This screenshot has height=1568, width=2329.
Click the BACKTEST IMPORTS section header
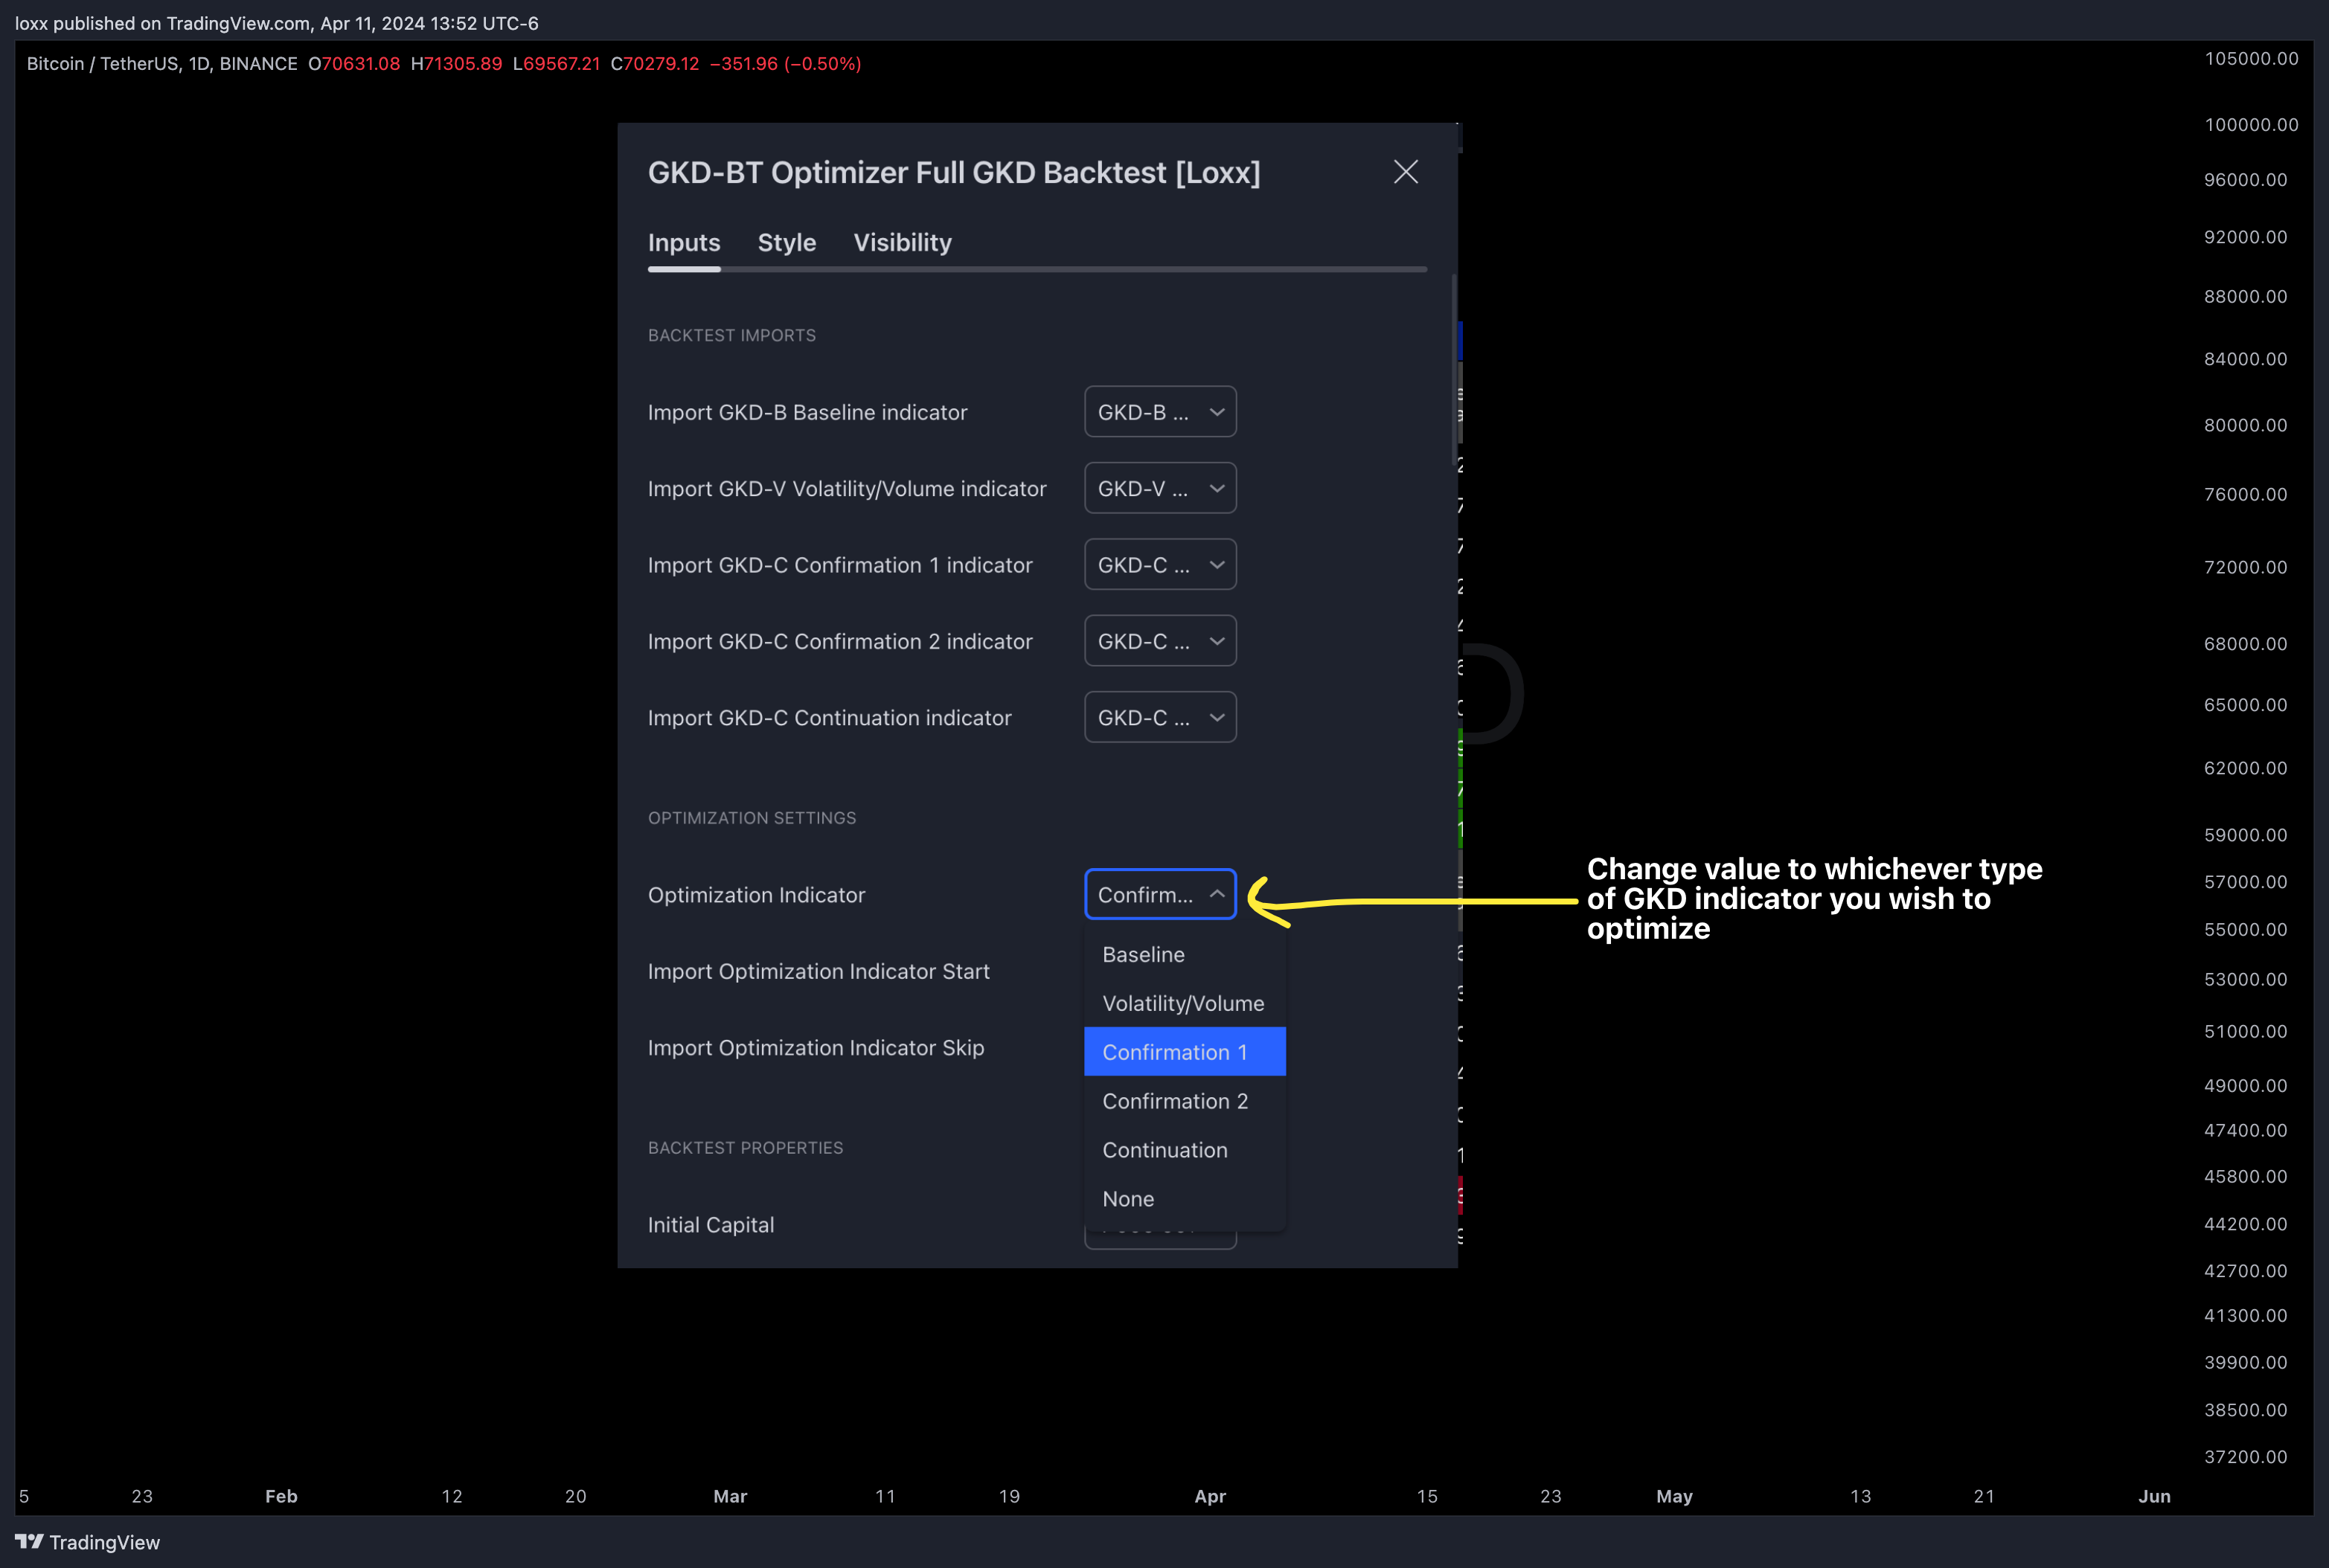pos(731,335)
